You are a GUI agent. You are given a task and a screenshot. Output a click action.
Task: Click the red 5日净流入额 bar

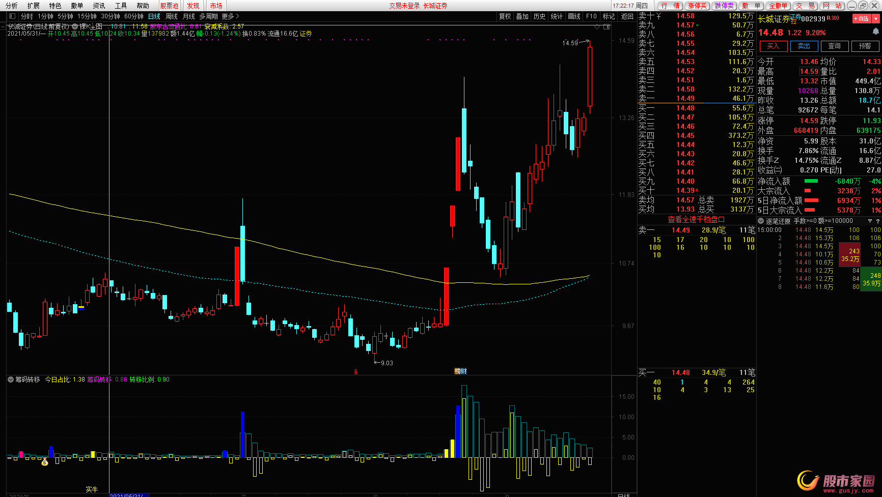point(811,200)
